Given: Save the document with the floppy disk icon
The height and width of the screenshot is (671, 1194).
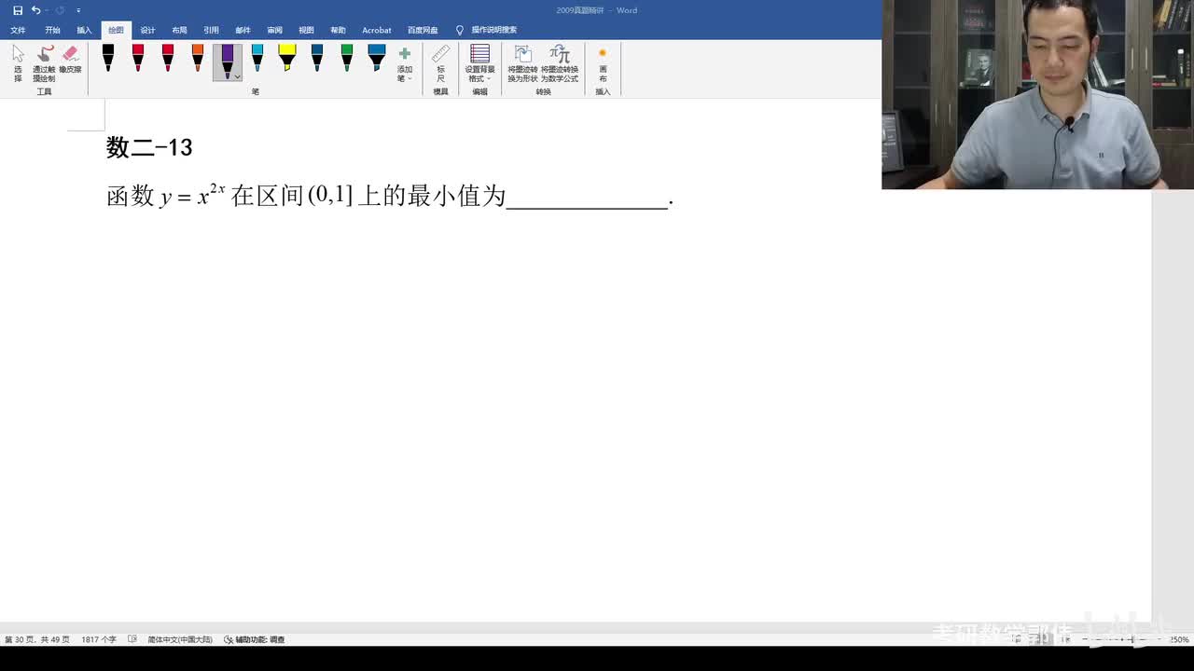Looking at the screenshot, I should (18, 10).
